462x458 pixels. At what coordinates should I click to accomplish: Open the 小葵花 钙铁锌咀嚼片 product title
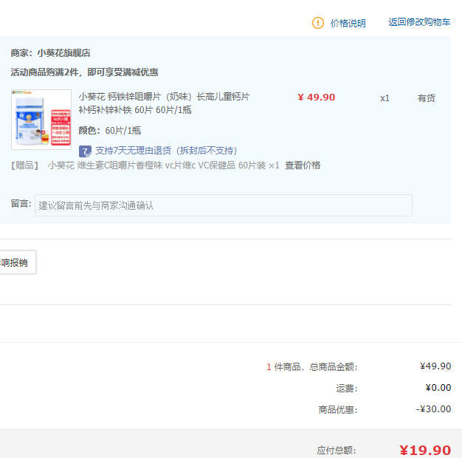click(164, 103)
